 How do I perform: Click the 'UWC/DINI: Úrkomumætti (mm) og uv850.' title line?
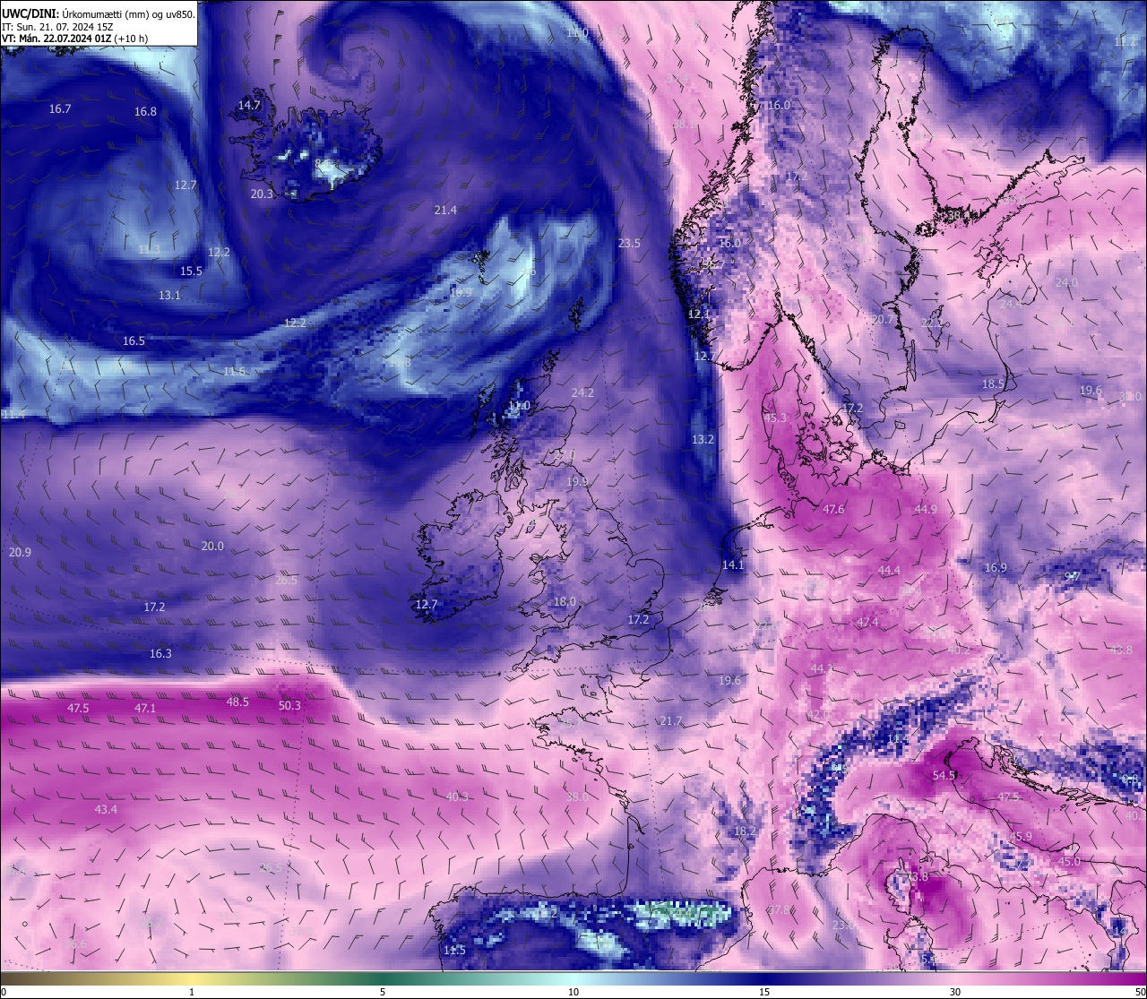(99, 13)
